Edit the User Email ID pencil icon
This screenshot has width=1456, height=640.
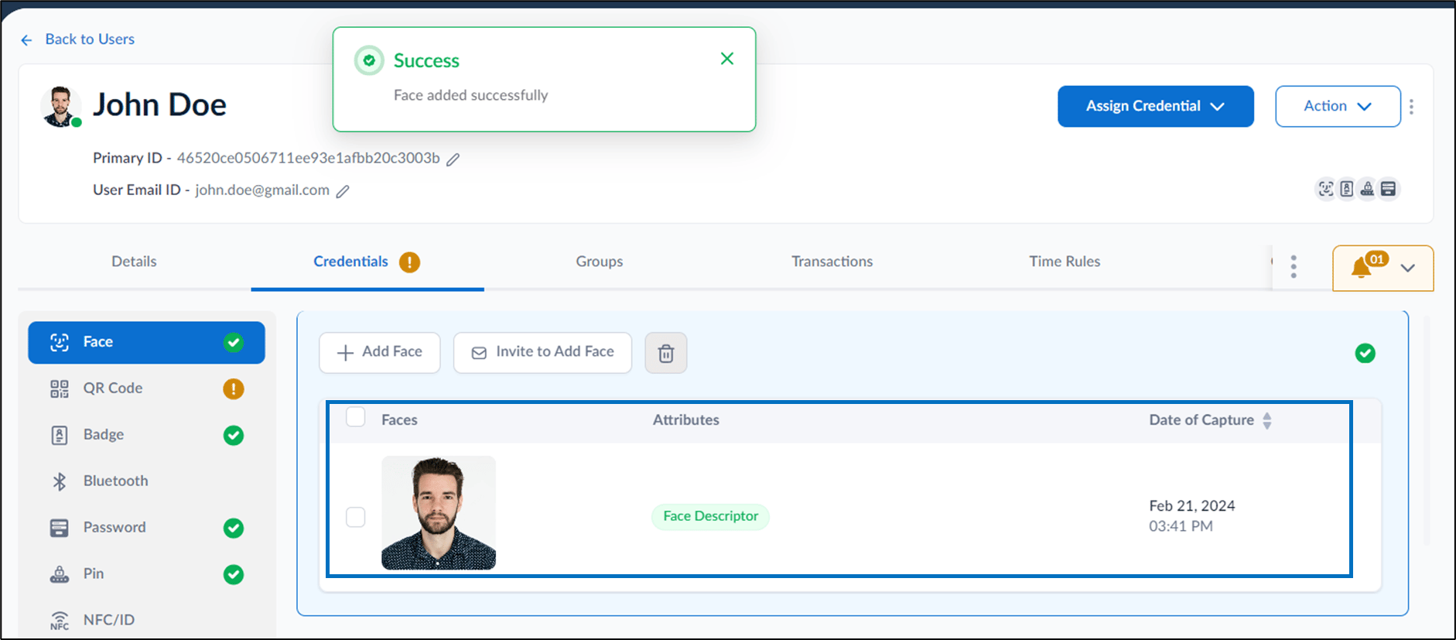(x=343, y=191)
